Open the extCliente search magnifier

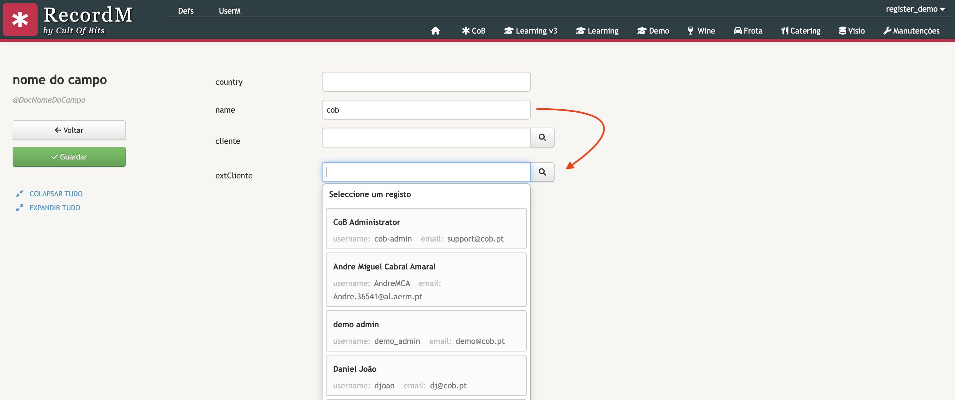[542, 172]
